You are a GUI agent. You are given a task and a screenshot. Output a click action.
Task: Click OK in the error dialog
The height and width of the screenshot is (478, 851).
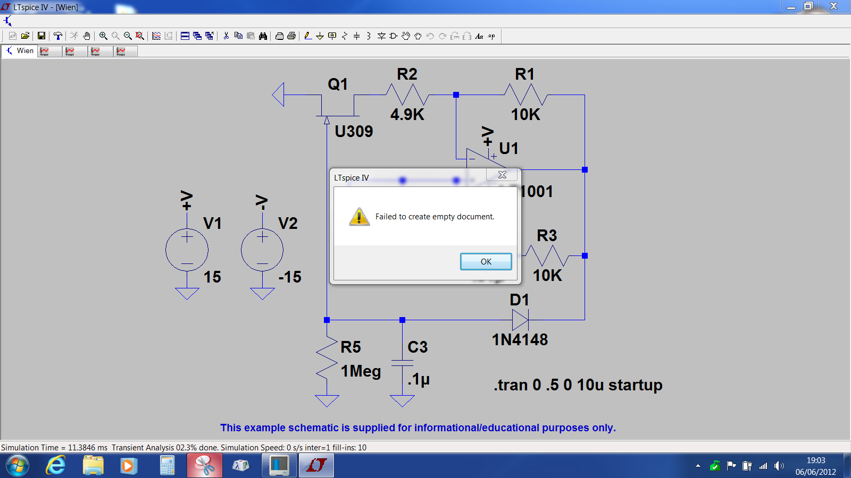coord(486,261)
